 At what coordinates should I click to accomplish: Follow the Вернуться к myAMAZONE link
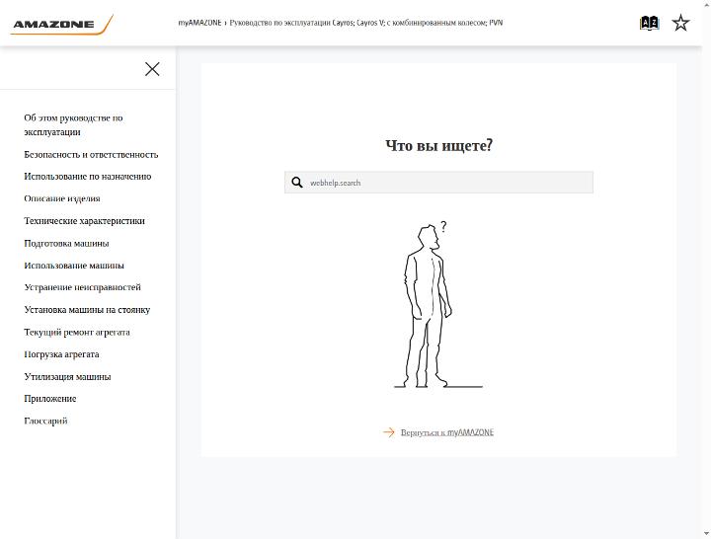(x=447, y=432)
